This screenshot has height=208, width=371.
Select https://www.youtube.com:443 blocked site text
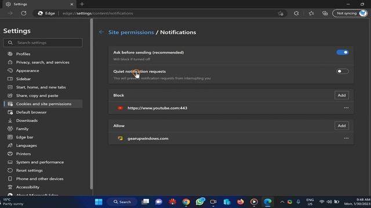(x=157, y=108)
